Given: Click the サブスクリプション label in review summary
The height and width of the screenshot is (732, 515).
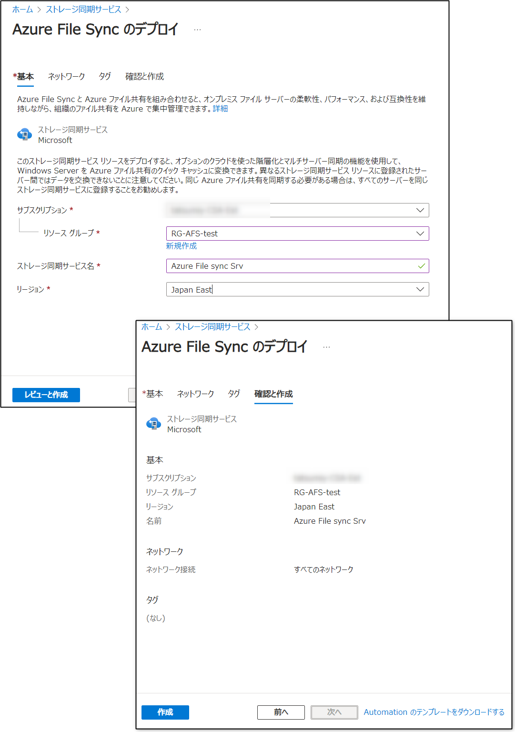Looking at the screenshot, I should click(x=171, y=478).
